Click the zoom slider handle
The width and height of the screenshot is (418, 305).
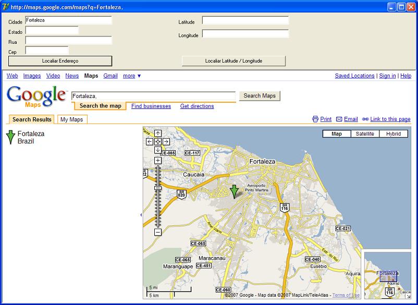158,187
